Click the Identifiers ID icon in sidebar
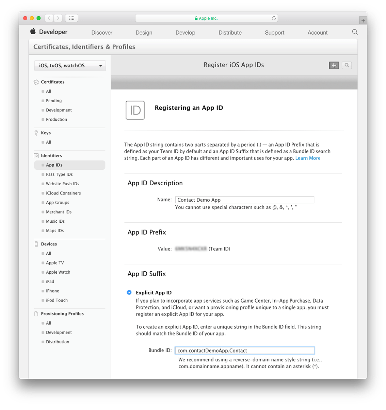 click(36, 155)
